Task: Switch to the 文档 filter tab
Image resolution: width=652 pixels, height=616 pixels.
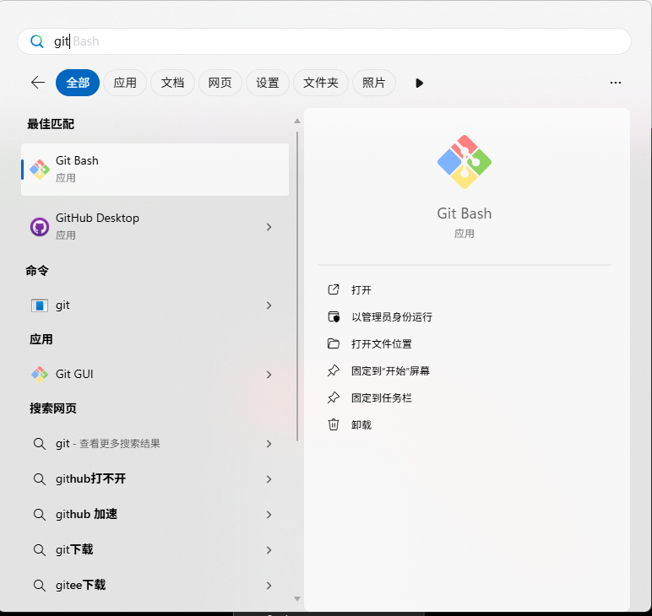Action: (x=172, y=83)
